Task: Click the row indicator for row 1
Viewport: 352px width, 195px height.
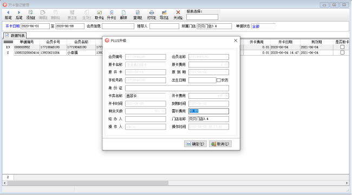Action: pos(8,47)
